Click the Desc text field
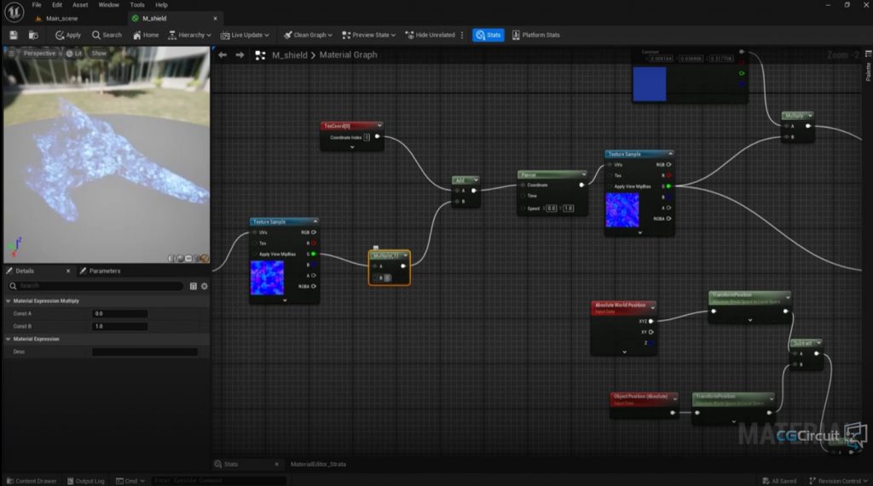The height and width of the screenshot is (486, 873). pos(145,352)
